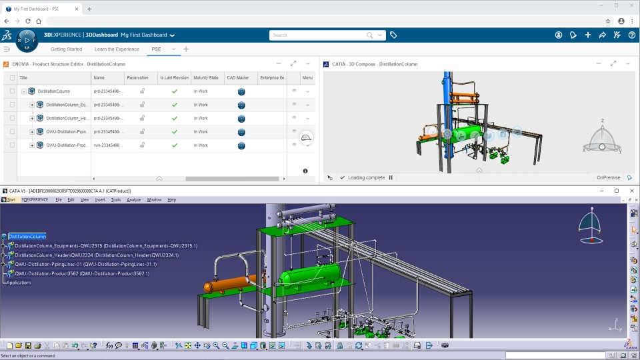The height and width of the screenshot is (360, 640).
Task: Open the CATIA Tools menu
Action: click(x=116, y=200)
